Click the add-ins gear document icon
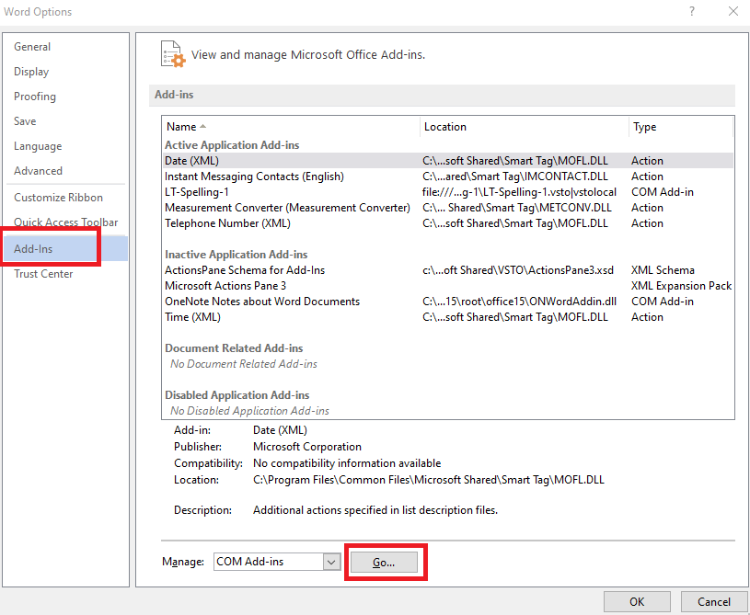The image size is (750, 615). (x=173, y=54)
